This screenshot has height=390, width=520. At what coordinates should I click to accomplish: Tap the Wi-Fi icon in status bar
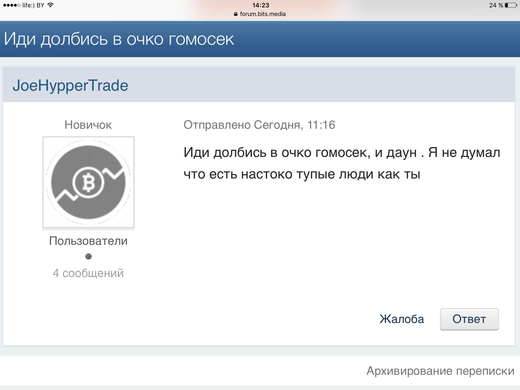(x=51, y=5)
